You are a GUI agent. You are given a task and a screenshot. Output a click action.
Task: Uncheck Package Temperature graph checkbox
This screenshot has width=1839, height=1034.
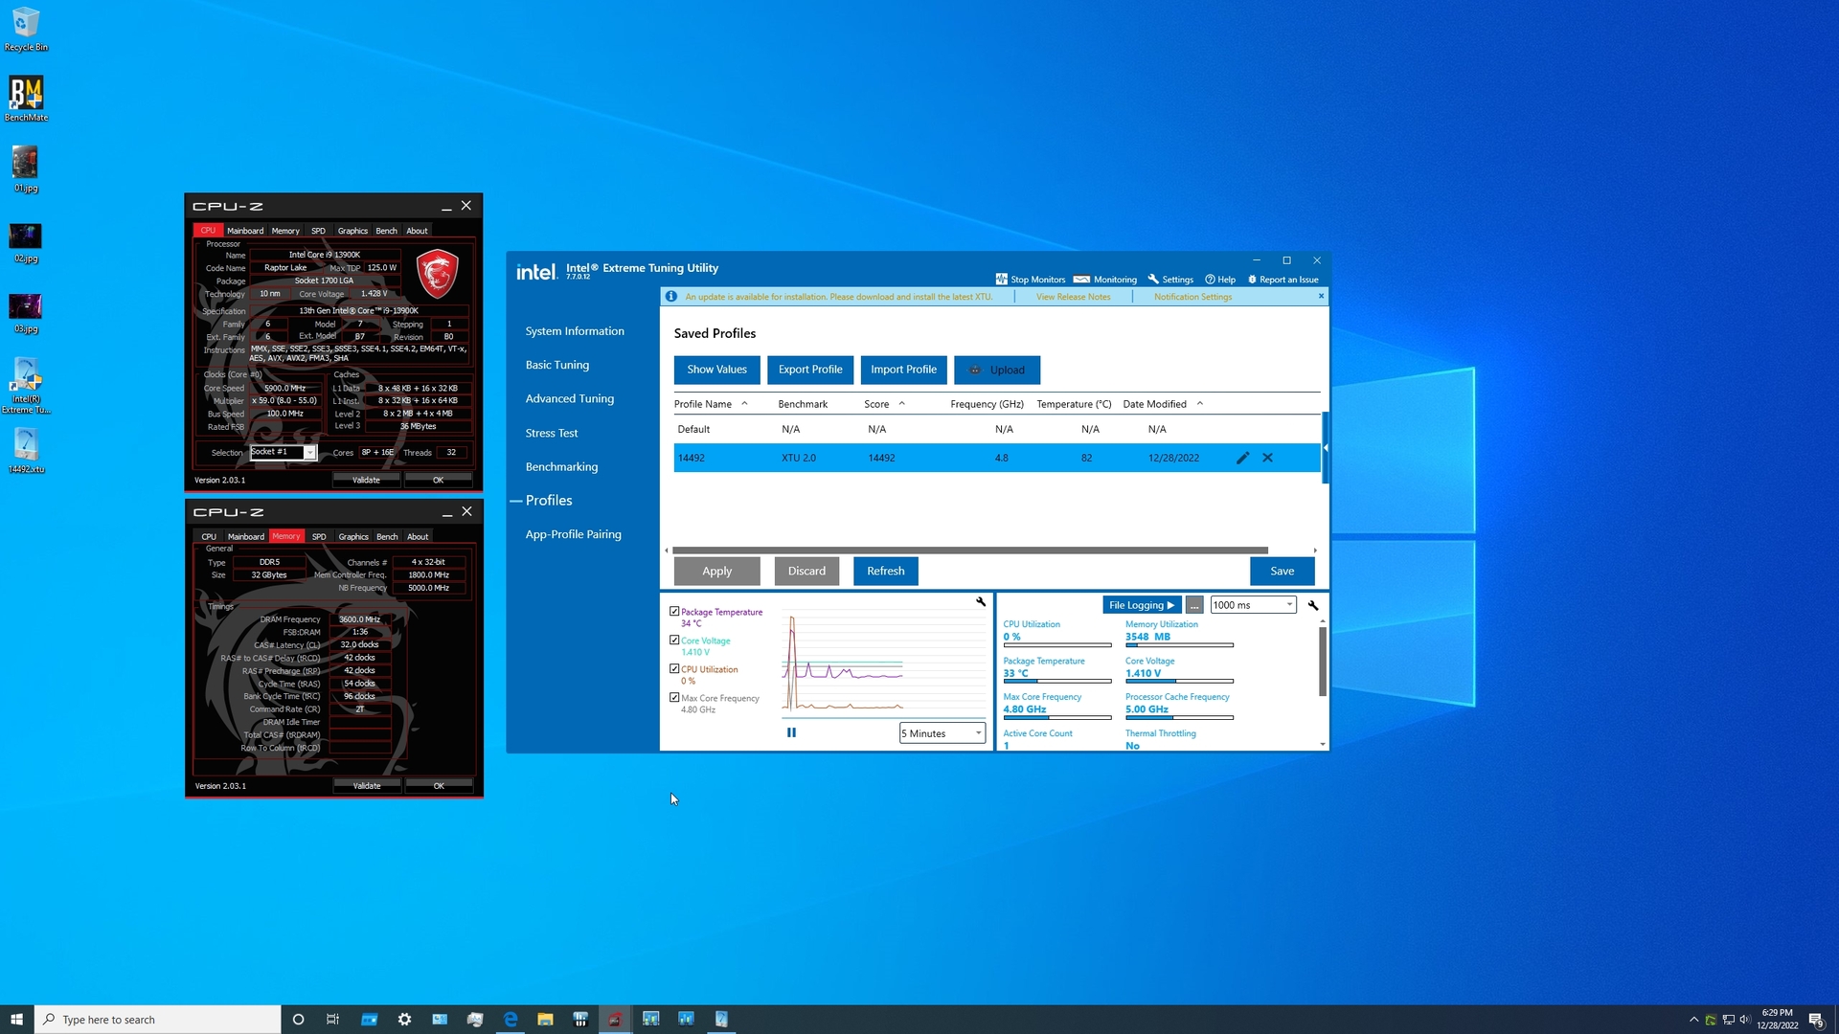(x=674, y=611)
